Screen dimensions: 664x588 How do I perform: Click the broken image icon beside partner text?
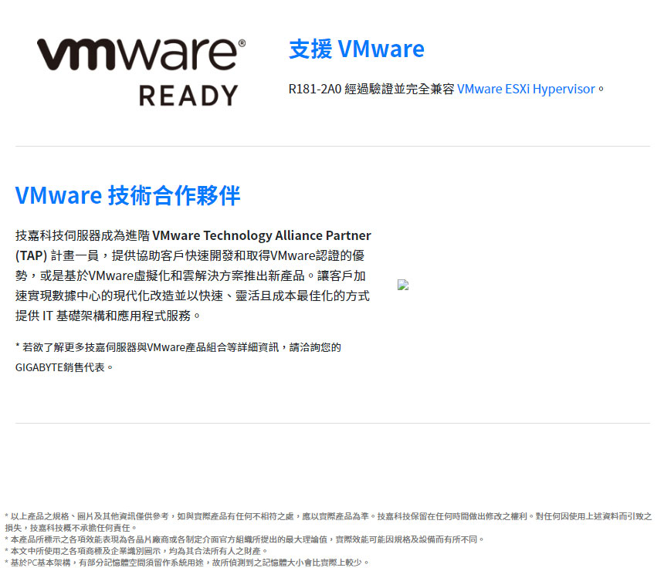[x=403, y=285]
